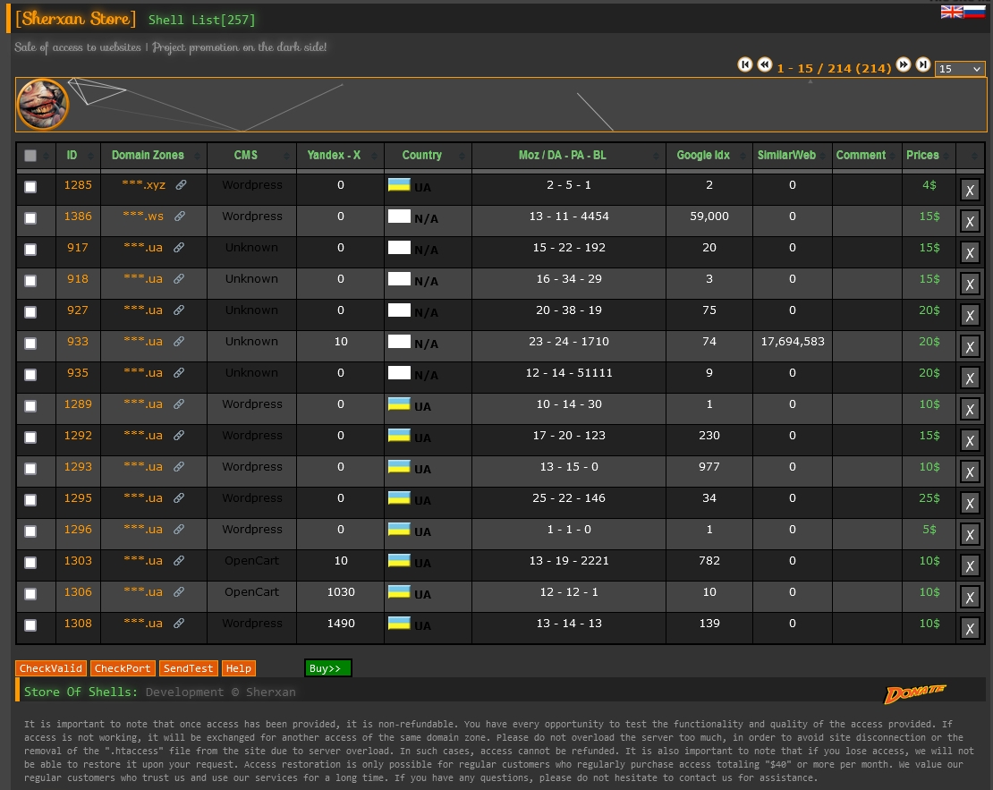Sort by Moz / DA - PA - BL
This screenshot has height=790, width=993.
coord(568,155)
